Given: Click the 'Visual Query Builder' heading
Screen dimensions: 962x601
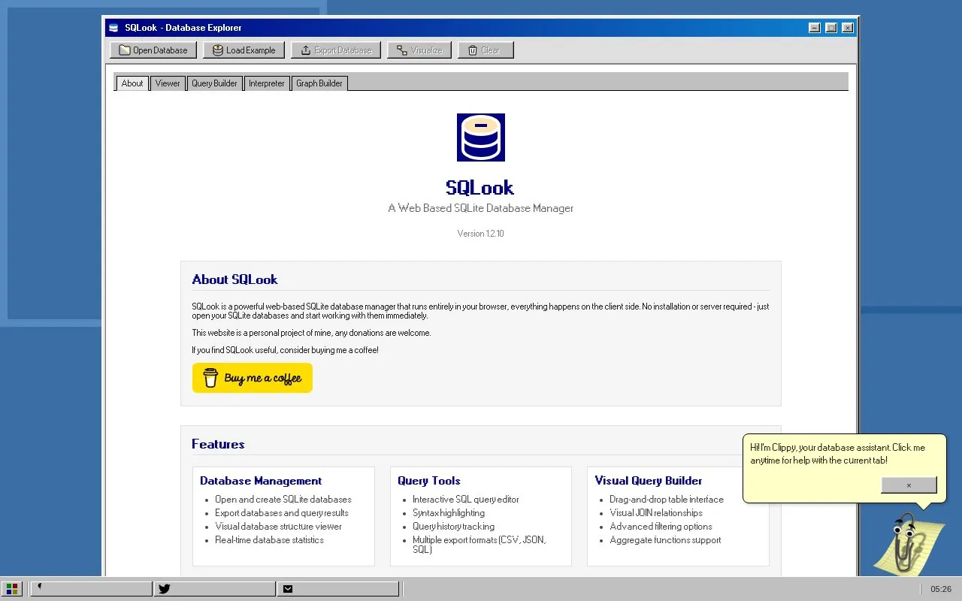Looking at the screenshot, I should coord(649,481).
